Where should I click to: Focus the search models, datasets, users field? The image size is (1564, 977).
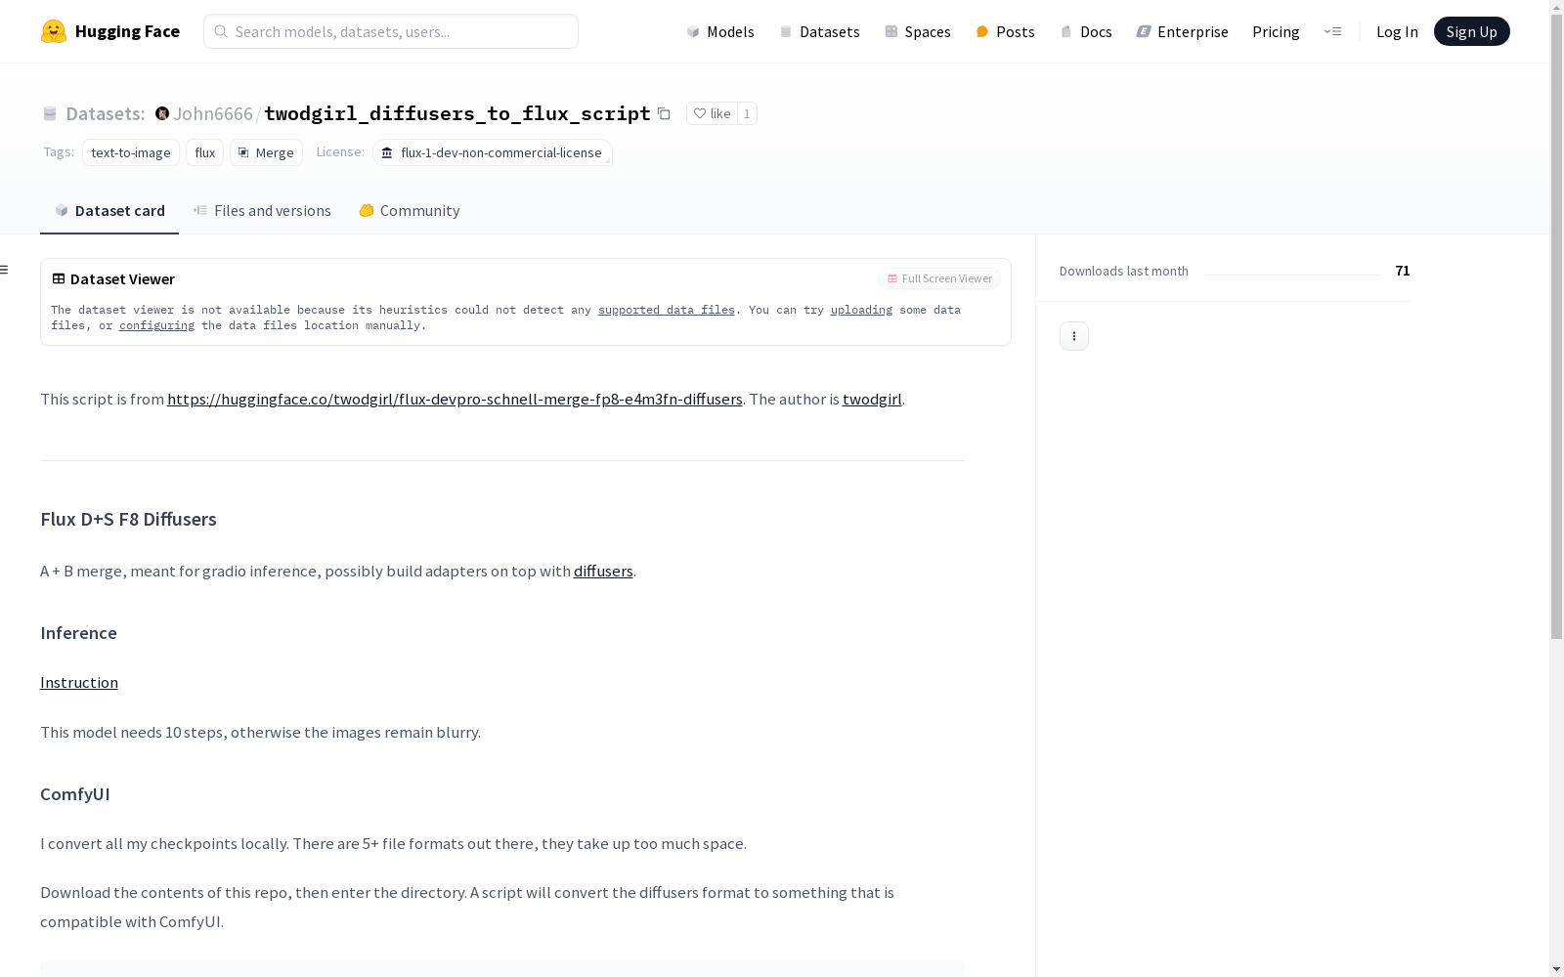click(391, 31)
